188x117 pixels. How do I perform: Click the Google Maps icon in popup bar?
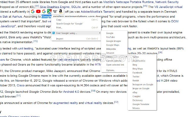point(49,11)
